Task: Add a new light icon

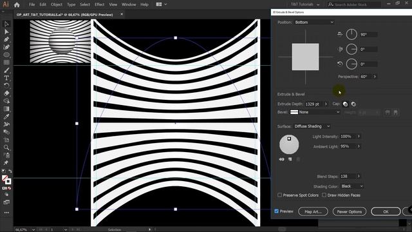Action: tap(290, 159)
